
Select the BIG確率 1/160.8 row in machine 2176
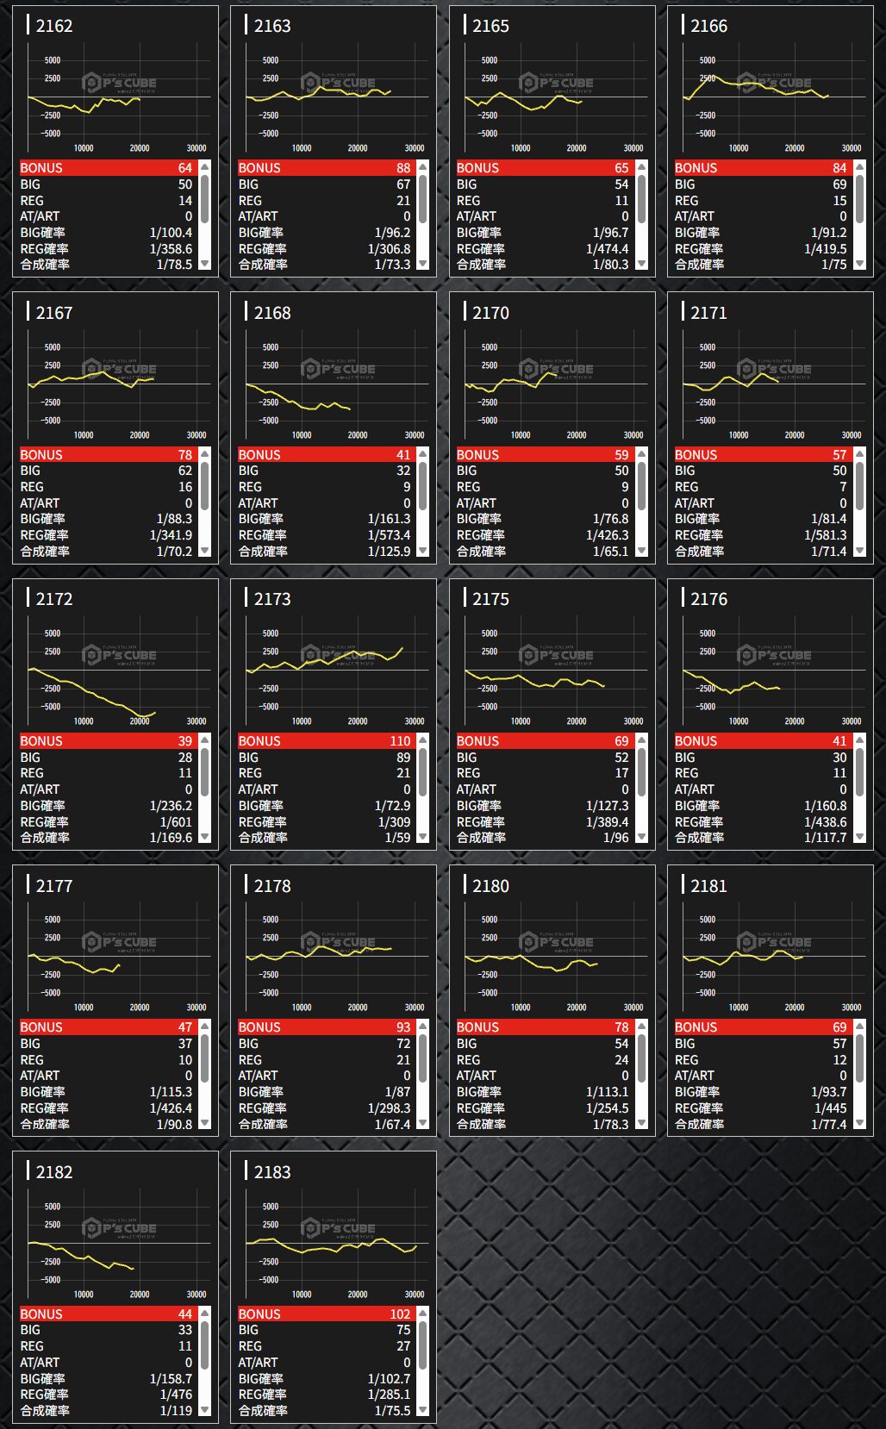coord(762,806)
